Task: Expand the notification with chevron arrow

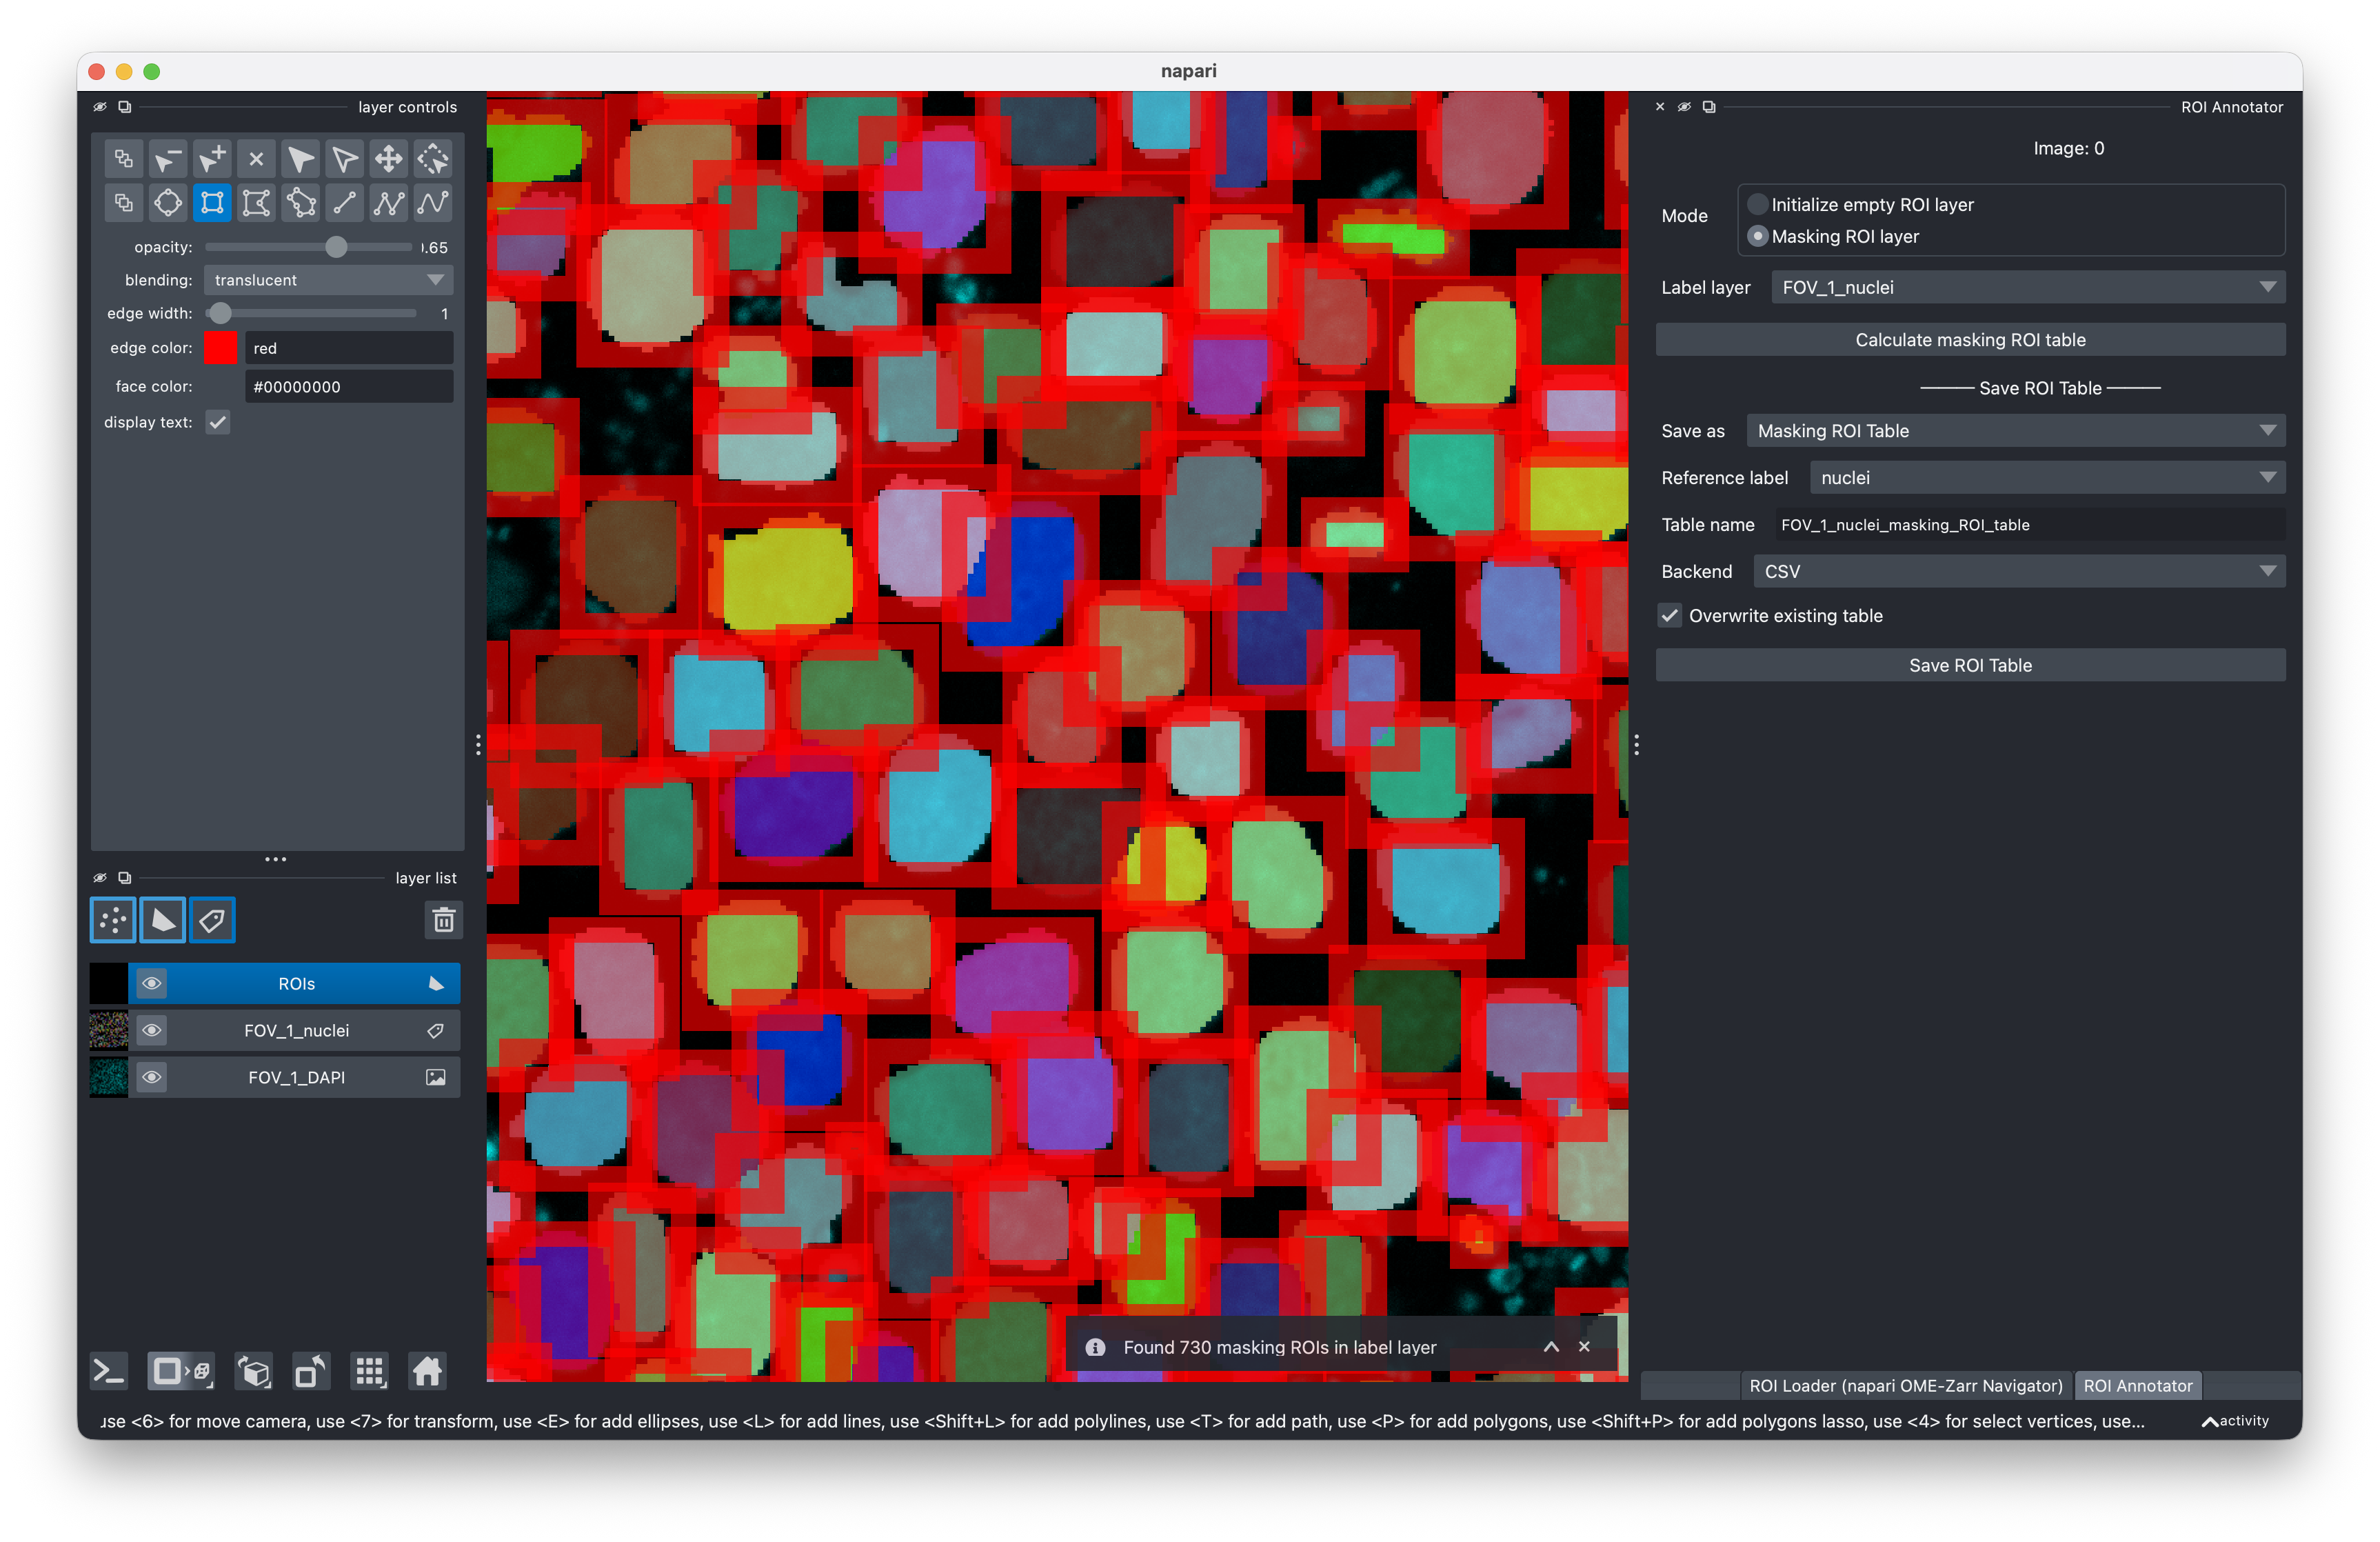Action: tap(1551, 1346)
